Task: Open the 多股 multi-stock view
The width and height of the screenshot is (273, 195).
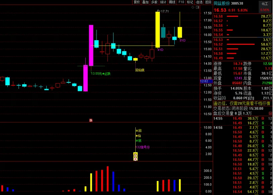Action: [154, 2]
